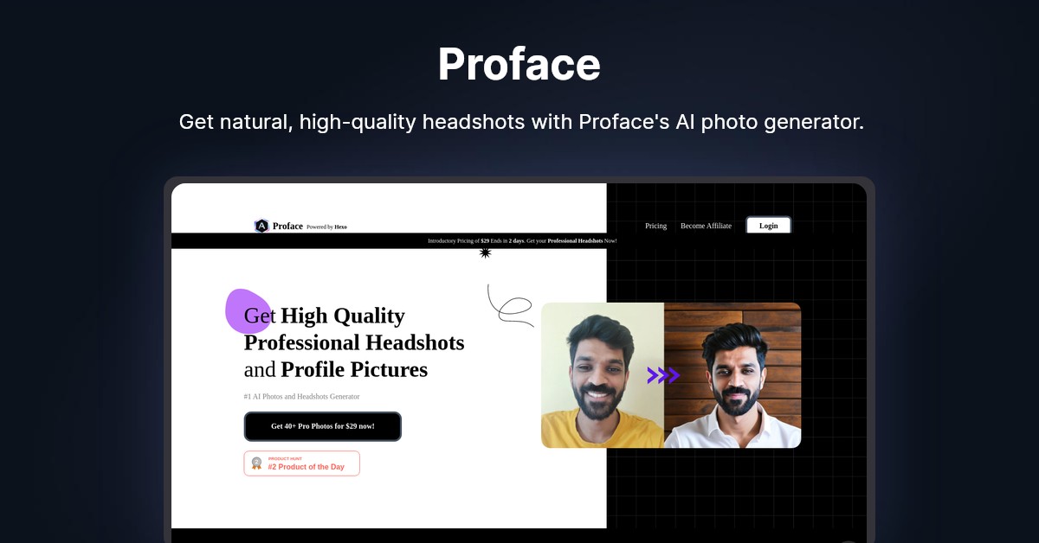The height and width of the screenshot is (543, 1039).
Task: Click the '#1 AI Photos and Headshots Generator' text
Action: point(301,397)
